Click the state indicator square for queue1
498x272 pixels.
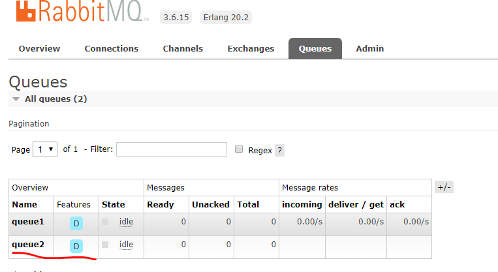[x=105, y=222]
